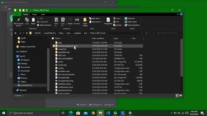Click Local Disk (C:) breadcrumb segment
Viewport: 207px width, 116px height.
click(50, 33)
